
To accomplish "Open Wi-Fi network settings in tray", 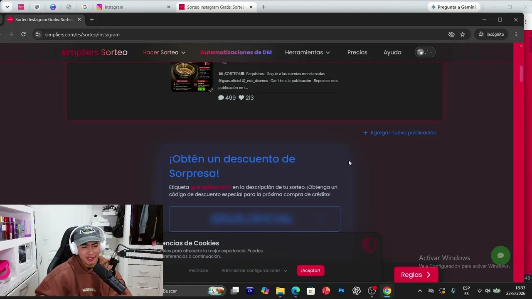I will (480, 291).
